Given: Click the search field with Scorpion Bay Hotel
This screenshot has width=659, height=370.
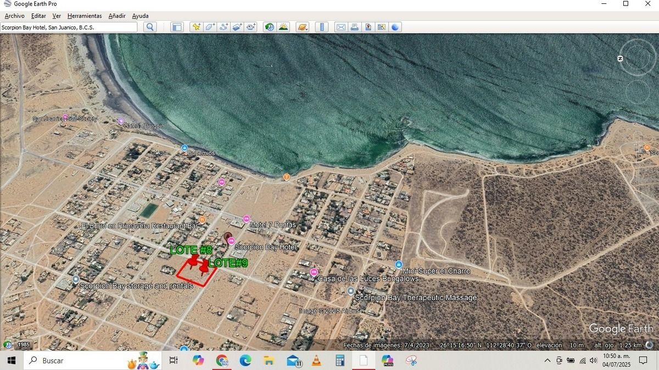Looking at the screenshot, I should (69, 27).
